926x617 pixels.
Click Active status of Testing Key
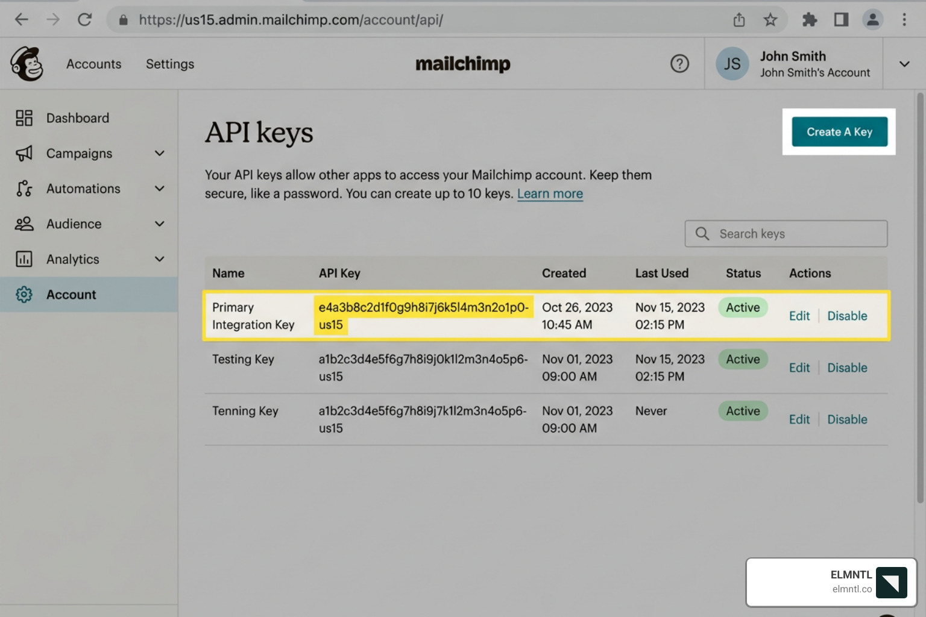(x=743, y=359)
